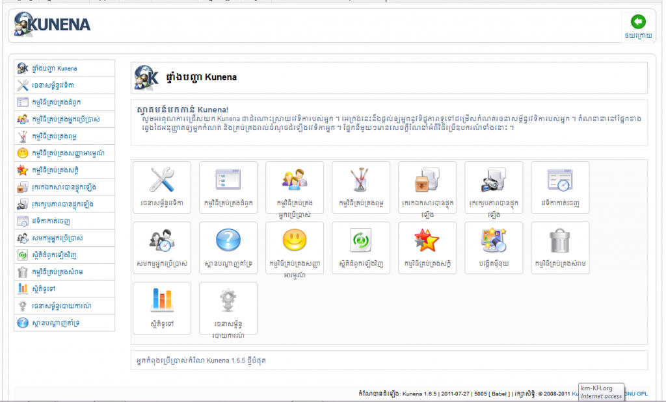
Task: Open the red and yellow stars rank manager tile
Action: click(427, 247)
